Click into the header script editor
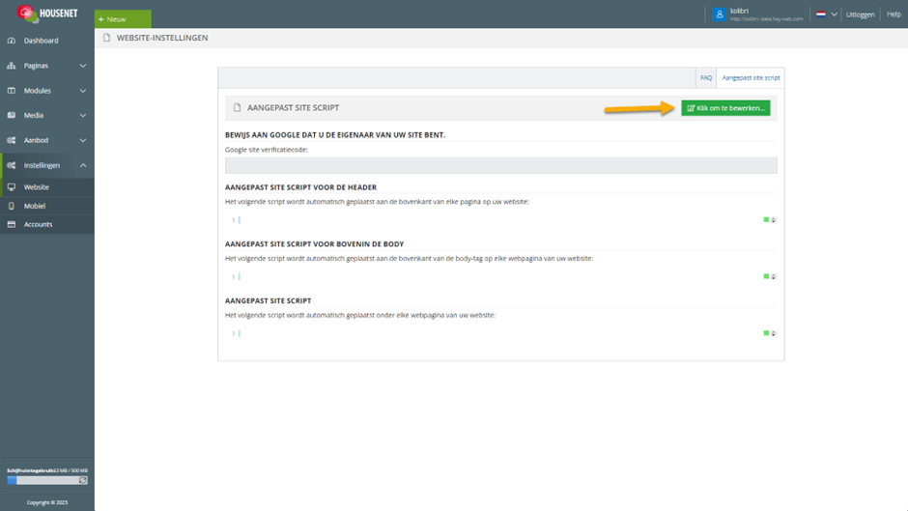908x511 pixels. tap(501, 219)
